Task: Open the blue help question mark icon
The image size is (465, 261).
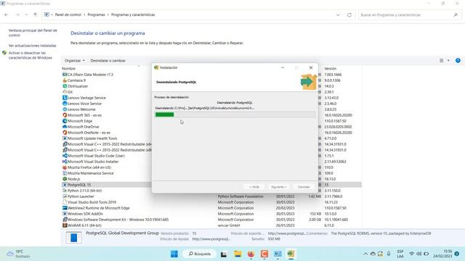Action: tap(458, 60)
